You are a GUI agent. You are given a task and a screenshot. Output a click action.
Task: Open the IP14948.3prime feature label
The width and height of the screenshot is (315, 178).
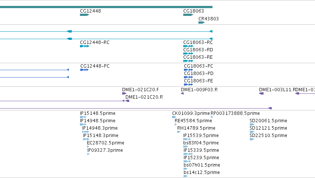point(100,128)
